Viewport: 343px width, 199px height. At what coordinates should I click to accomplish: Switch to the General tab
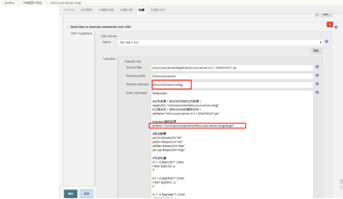tap(69, 10)
